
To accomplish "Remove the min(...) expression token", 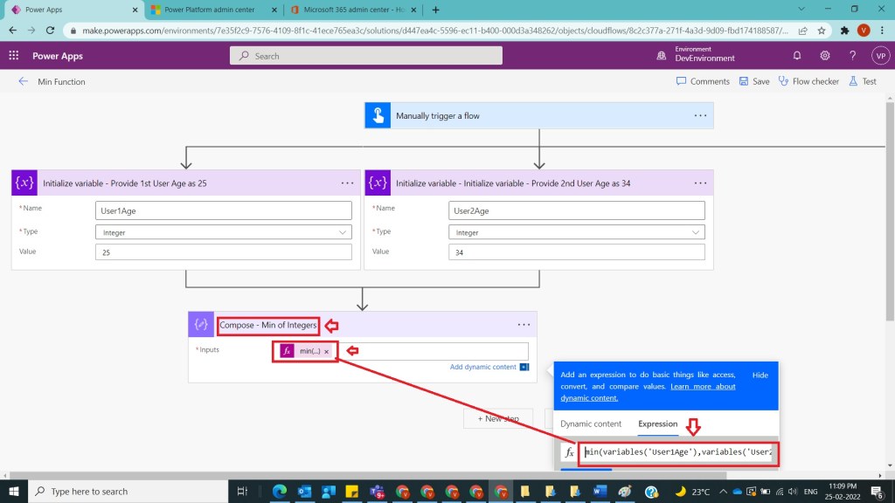I will tap(327, 351).
